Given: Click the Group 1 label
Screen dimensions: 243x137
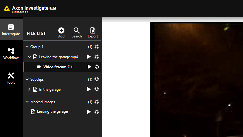Looking at the screenshot, I should (37, 47).
